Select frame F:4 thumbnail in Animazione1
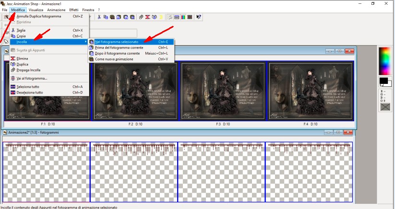The width and height of the screenshot is (395, 209). click(x=311, y=91)
